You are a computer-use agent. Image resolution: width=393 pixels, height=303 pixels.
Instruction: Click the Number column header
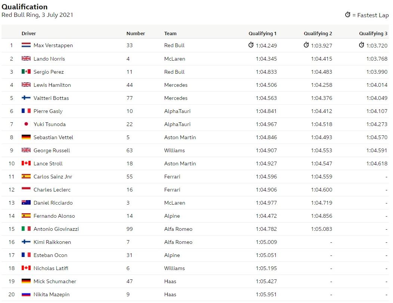point(136,33)
